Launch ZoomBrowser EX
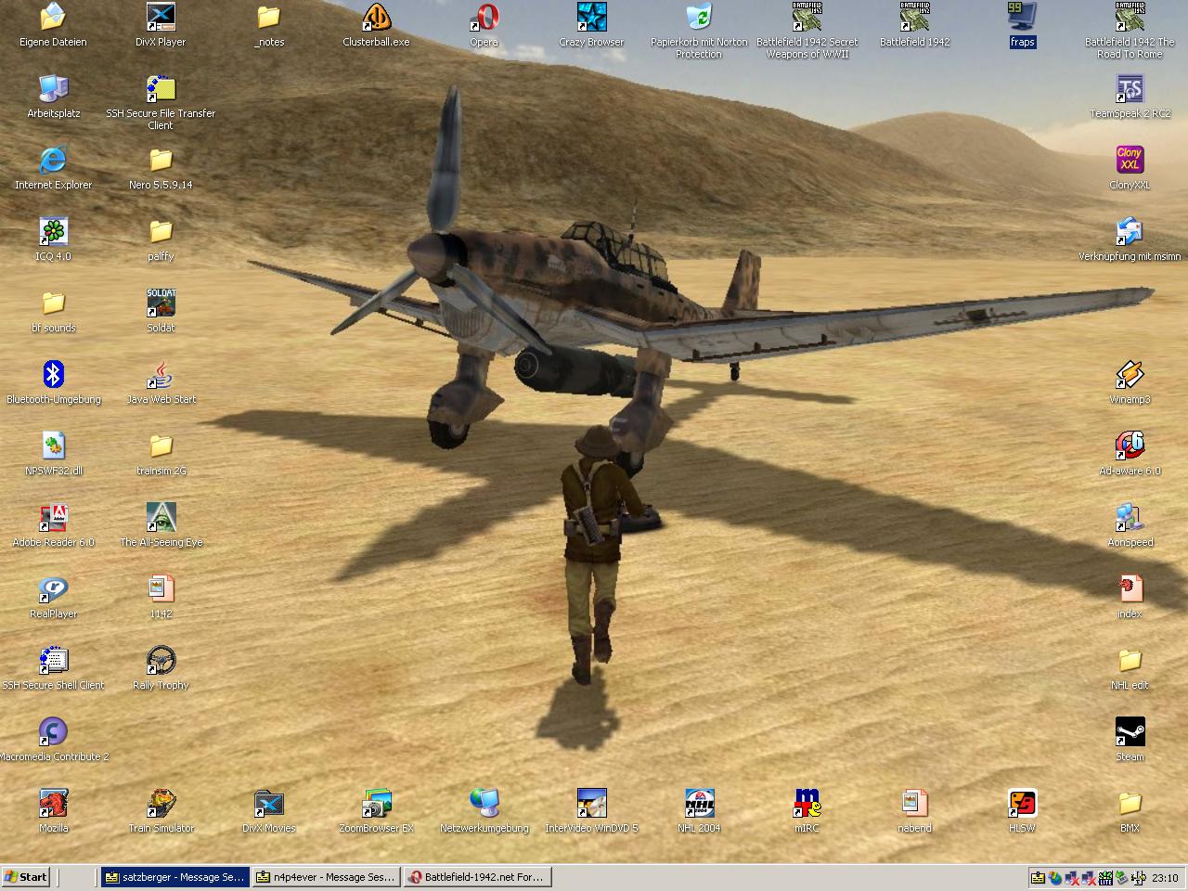 [376, 811]
